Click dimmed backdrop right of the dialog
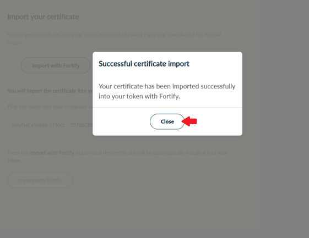This screenshot has height=238, width=309. click(275, 93)
